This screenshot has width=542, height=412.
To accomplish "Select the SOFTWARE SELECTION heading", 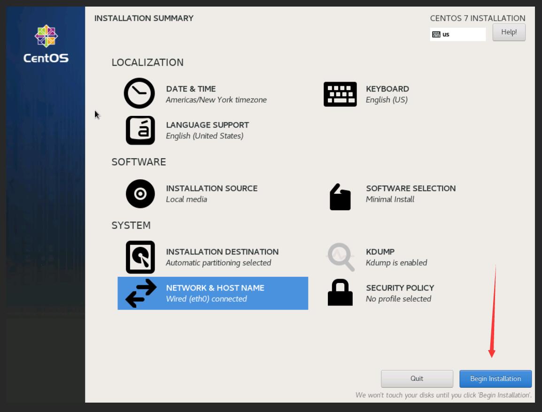I will 411,188.
